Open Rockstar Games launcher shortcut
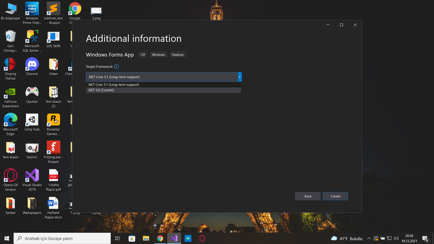 tap(53, 121)
